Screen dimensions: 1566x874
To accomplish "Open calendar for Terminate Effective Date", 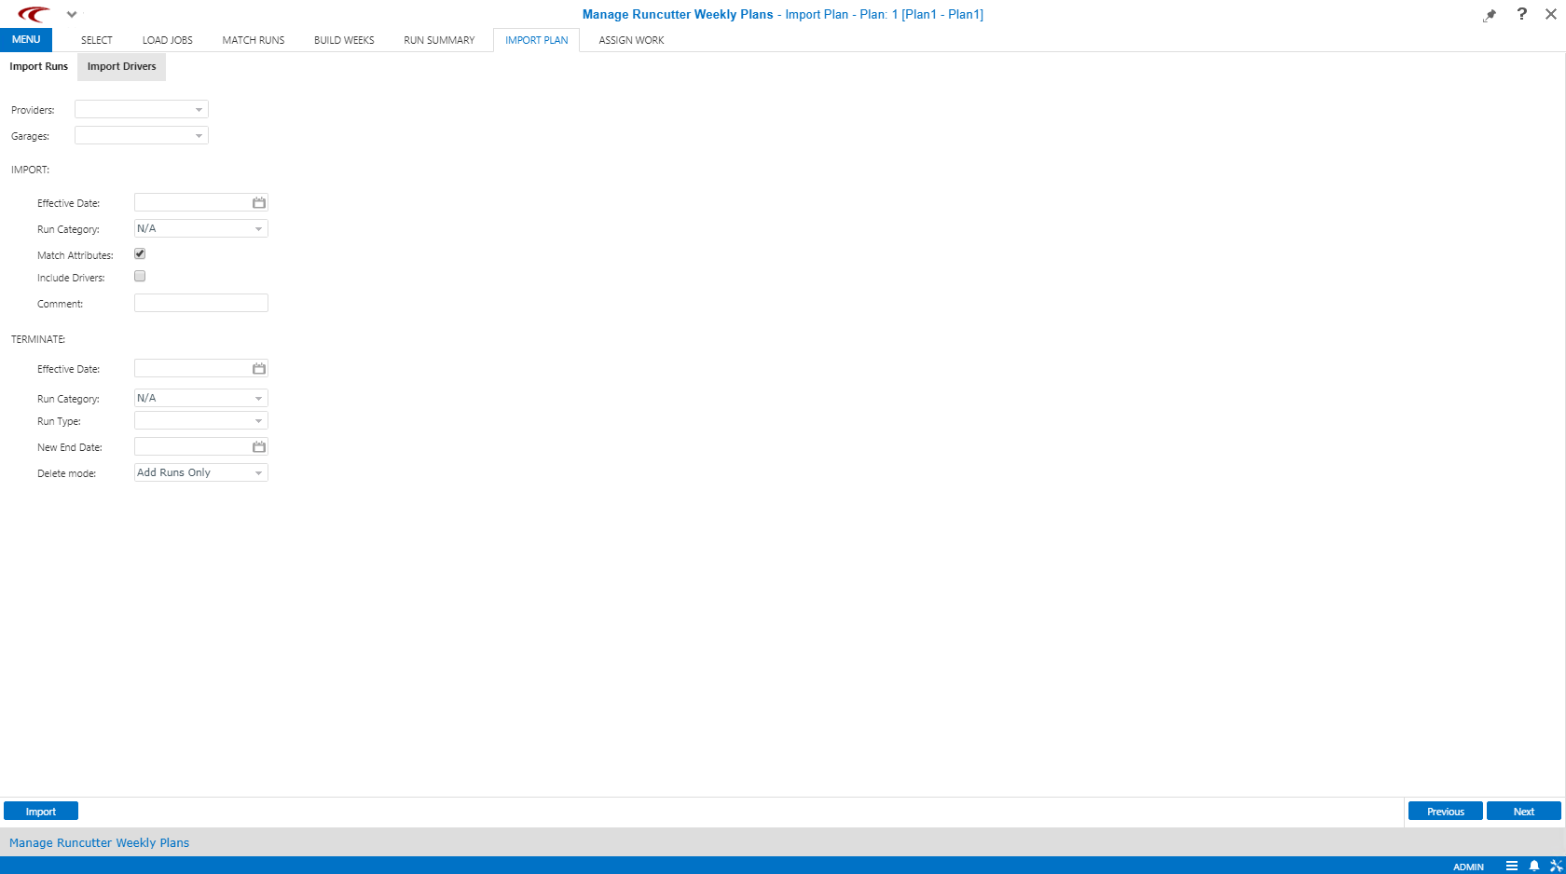I will [258, 367].
